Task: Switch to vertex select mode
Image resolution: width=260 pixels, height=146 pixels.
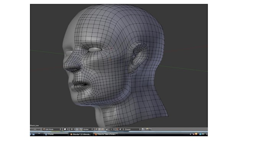Action: click(96, 129)
